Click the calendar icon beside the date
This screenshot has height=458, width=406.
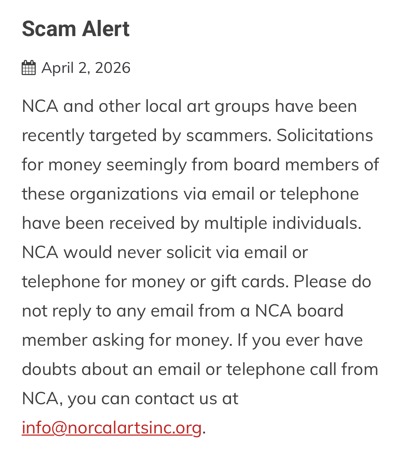[x=29, y=68]
